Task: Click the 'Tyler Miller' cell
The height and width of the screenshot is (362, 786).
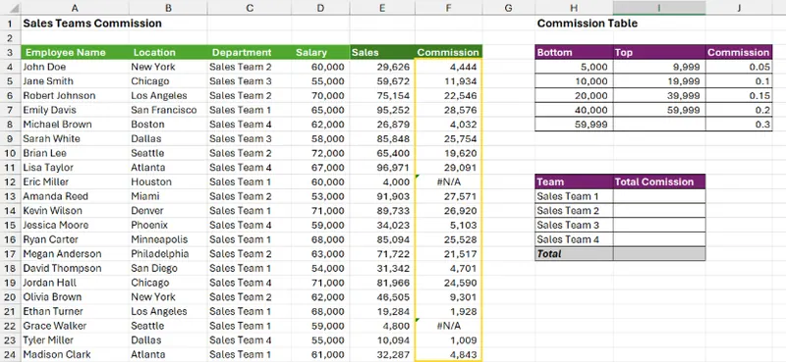Action: 75,340
